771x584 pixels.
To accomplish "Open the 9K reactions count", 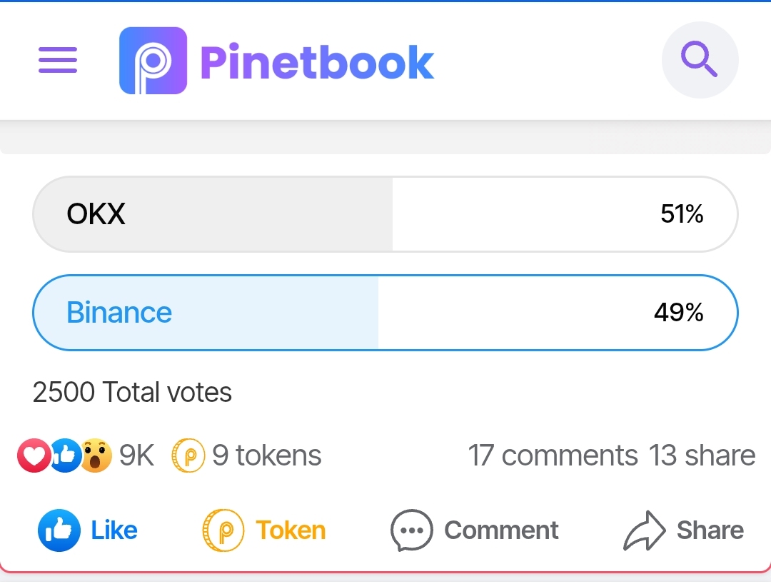I will 136,455.
